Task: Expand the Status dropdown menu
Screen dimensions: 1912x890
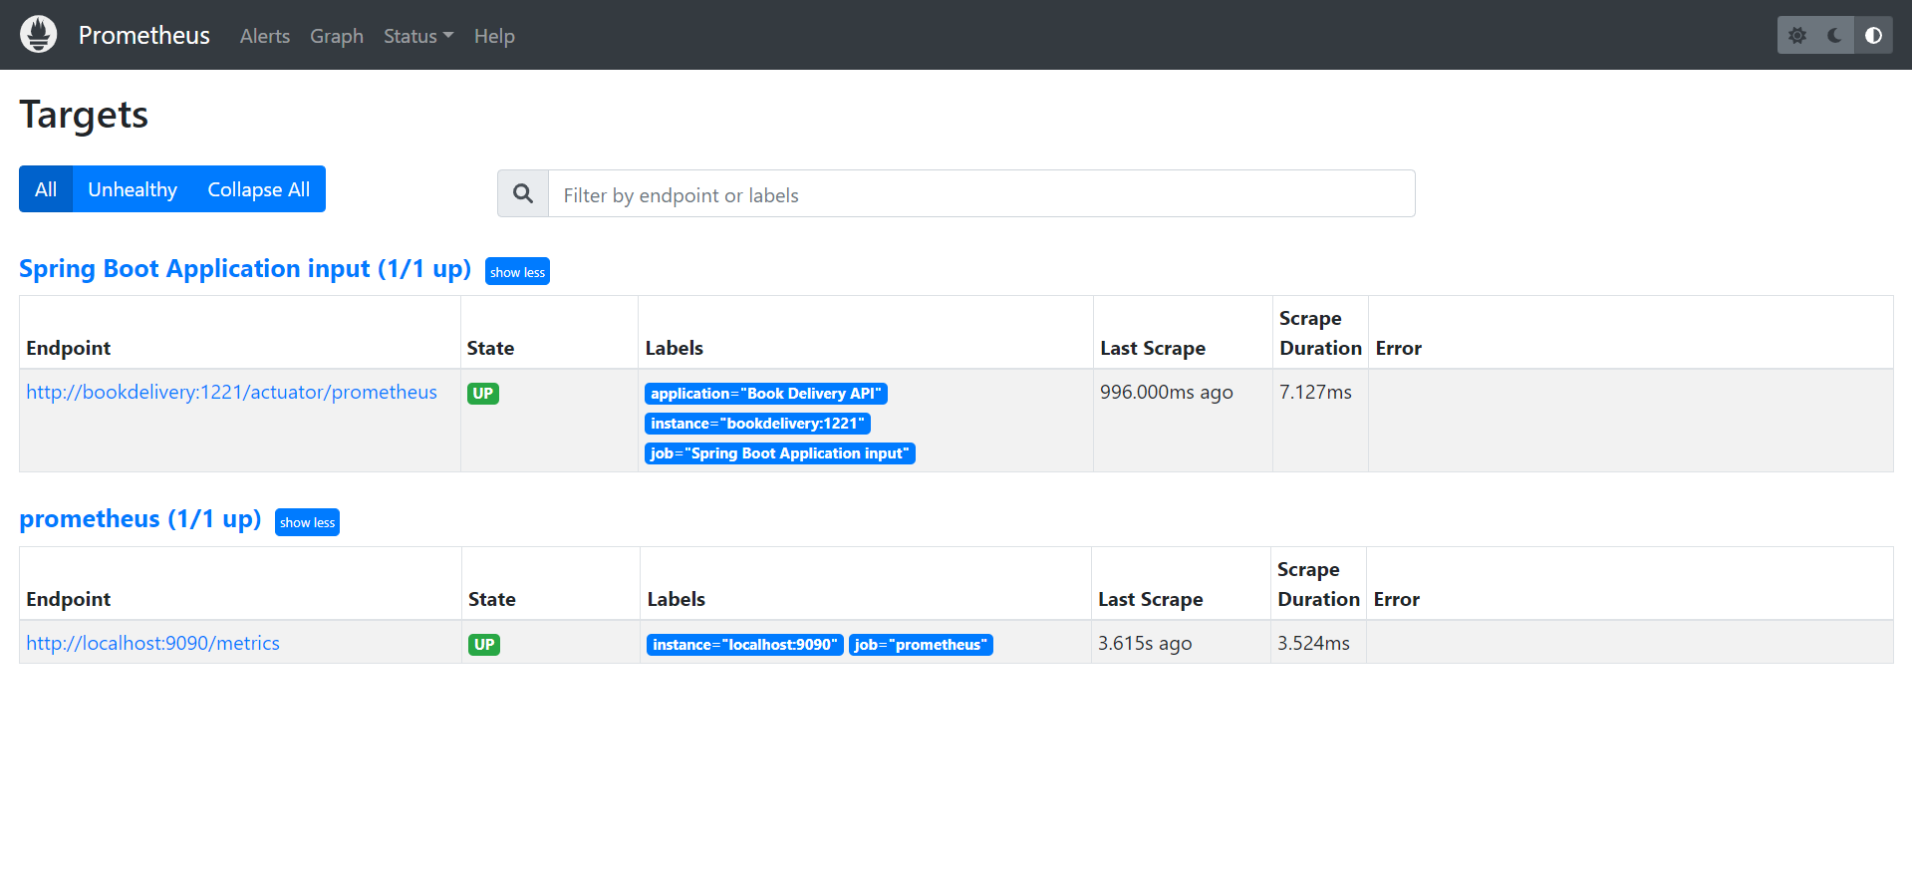Action: 418,36
